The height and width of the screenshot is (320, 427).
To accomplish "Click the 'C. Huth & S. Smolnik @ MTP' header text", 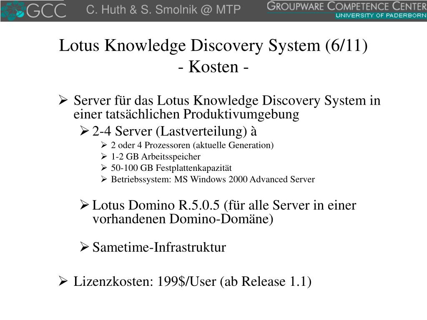I will 163,10.
